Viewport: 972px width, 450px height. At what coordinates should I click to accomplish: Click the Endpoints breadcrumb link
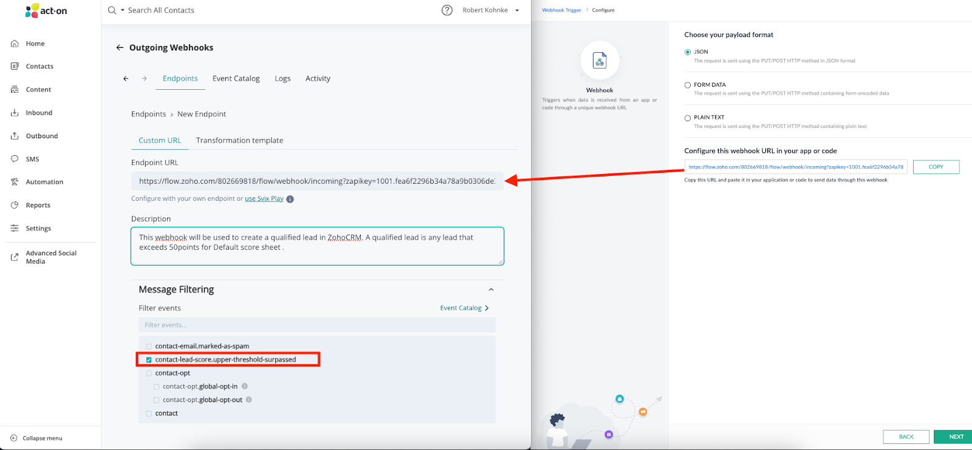[148, 114]
